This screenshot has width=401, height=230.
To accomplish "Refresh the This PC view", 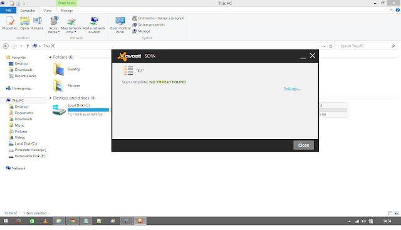I will 331,46.
